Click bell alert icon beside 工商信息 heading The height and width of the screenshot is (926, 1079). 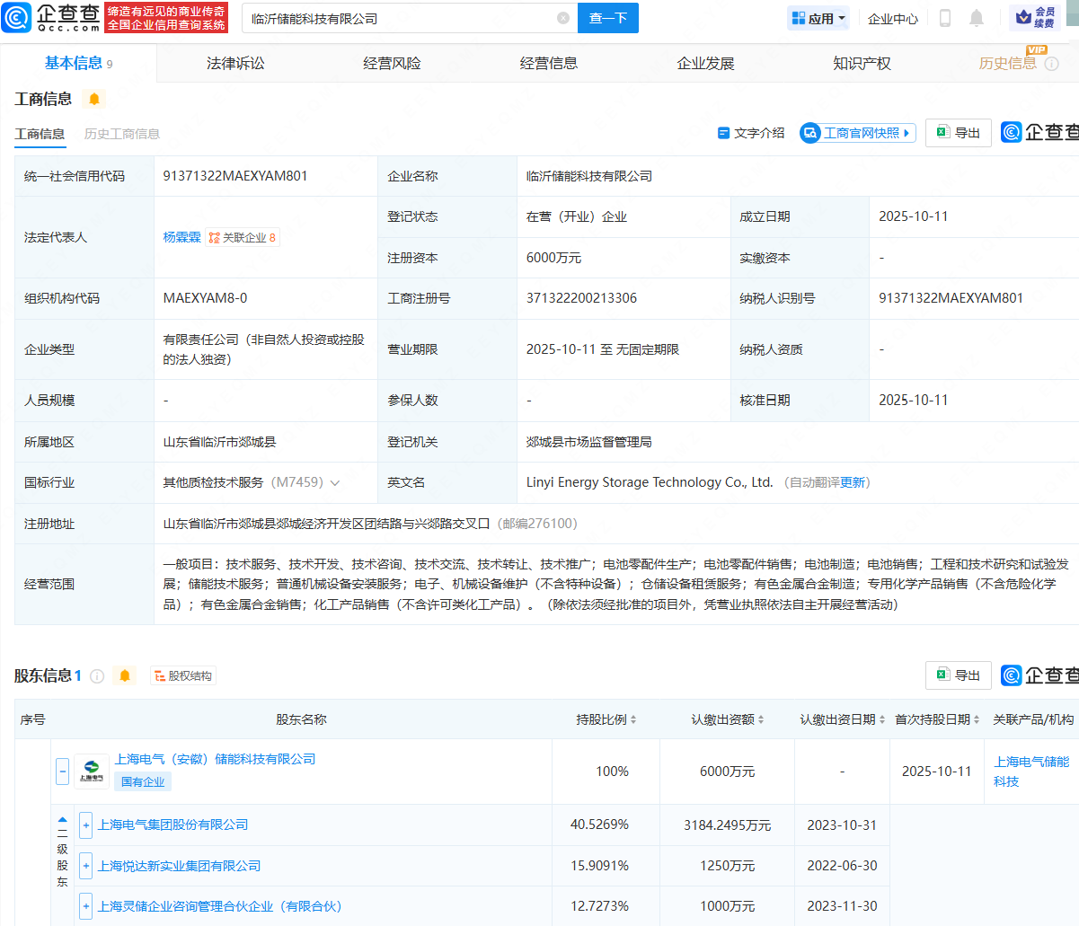pos(94,99)
